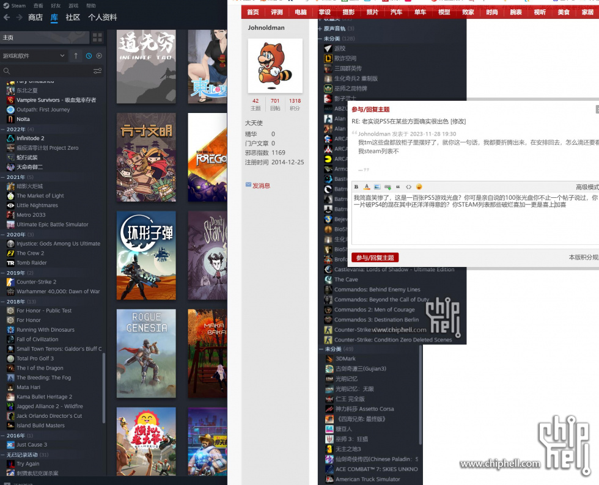
Task: Click Johnoldman's Mario avatar image
Action: (275, 66)
